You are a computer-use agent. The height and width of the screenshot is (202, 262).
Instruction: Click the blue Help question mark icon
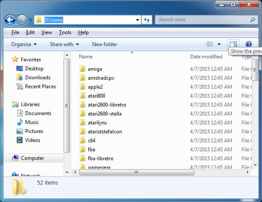[x=249, y=44]
